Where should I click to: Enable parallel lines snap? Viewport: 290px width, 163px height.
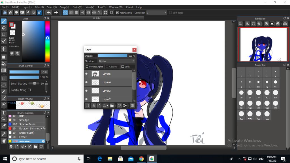coord(71,12)
